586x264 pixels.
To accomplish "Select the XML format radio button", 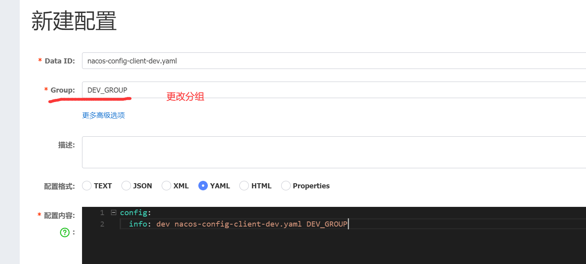I will coord(166,186).
